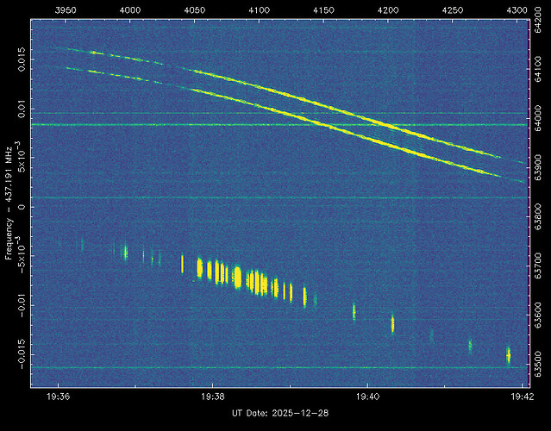
Task: Click the 19:36 time tick label
Action: pyautogui.click(x=57, y=397)
